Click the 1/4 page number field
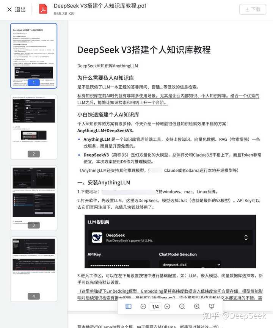The height and width of the screenshot is (328, 273). (x=155, y=307)
